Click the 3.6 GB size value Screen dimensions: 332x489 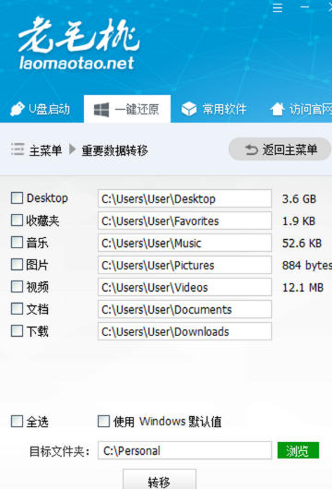pos(299,199)
